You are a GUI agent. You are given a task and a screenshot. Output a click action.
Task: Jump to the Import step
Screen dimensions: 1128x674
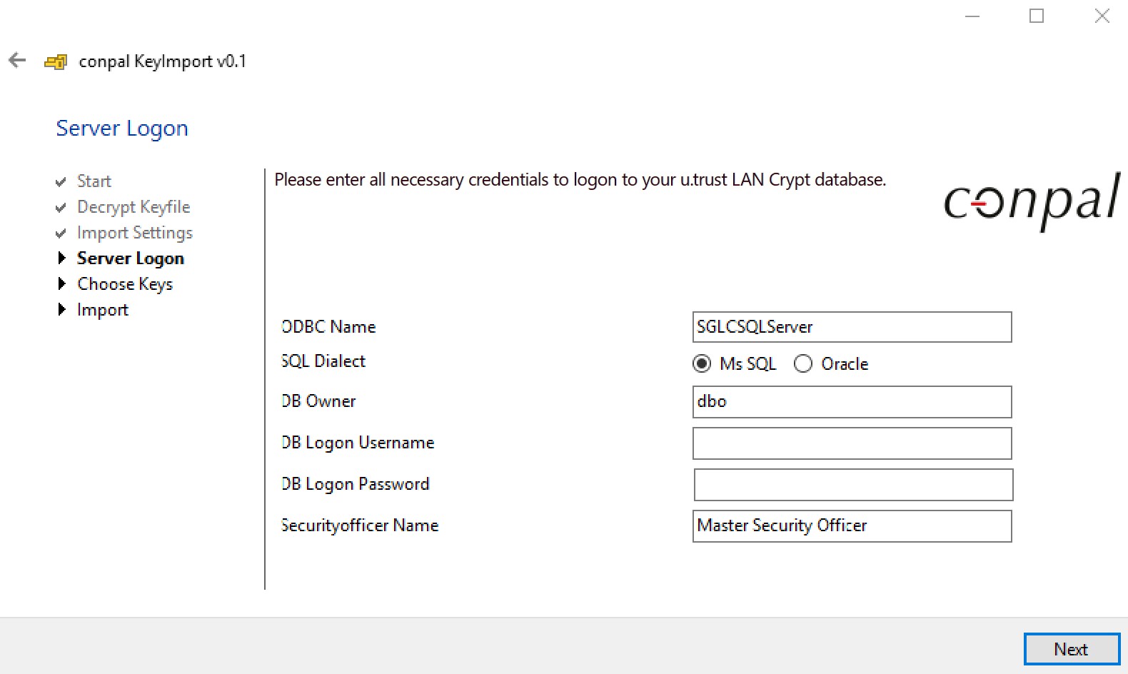coord(103,310)
